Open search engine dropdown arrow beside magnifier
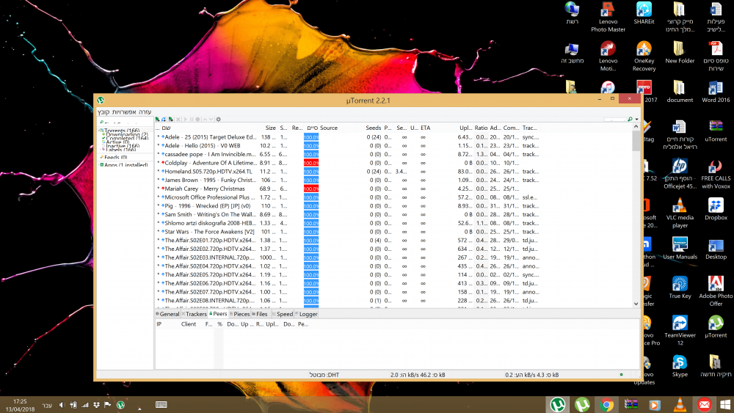734x413 pixels. (x=636, y=120)
